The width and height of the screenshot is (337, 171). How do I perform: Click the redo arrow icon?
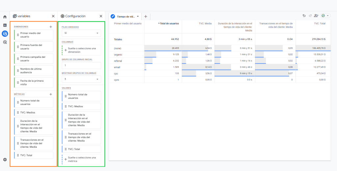[x=310, y=16]
